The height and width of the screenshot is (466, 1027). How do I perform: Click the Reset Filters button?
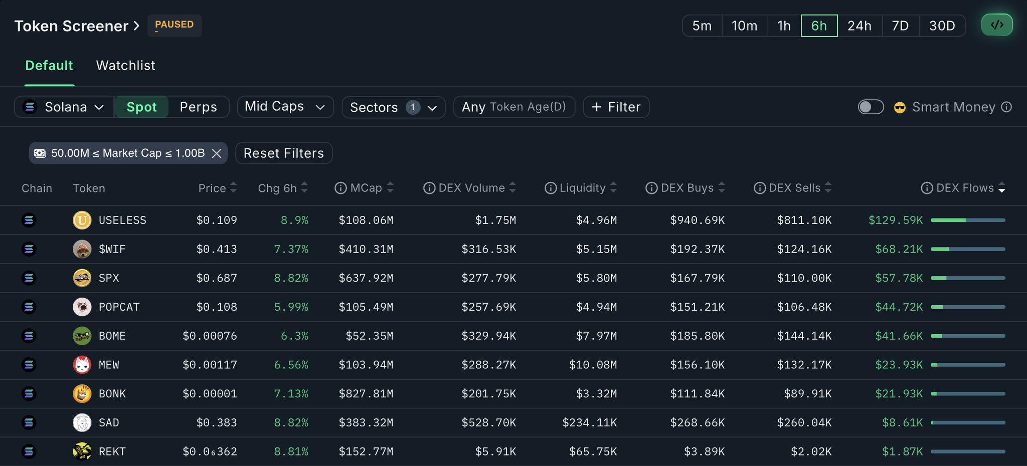click(283, 153)
